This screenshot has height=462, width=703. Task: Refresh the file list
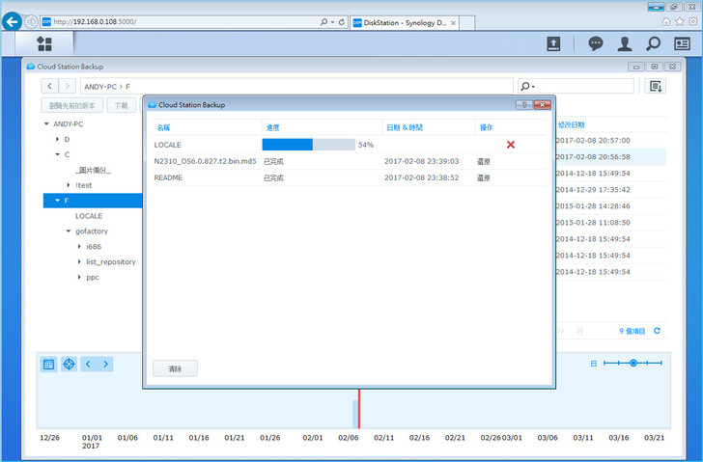[658, 331]
